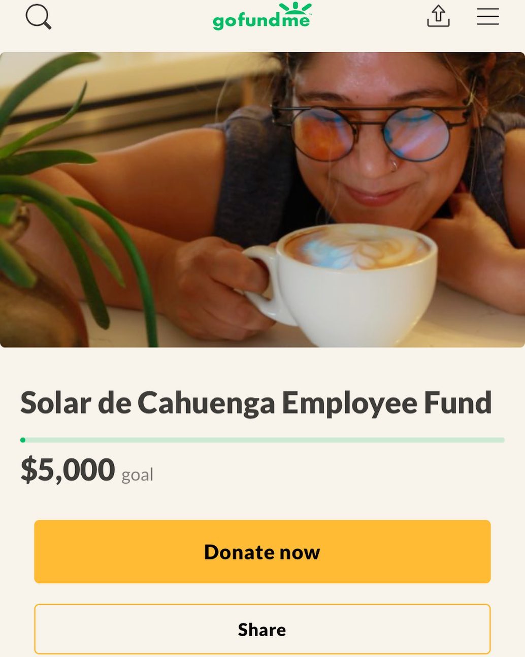Screen dimensions: 525x657
Task: Open the campaign cover photo
Action: [x=262, y=200]
